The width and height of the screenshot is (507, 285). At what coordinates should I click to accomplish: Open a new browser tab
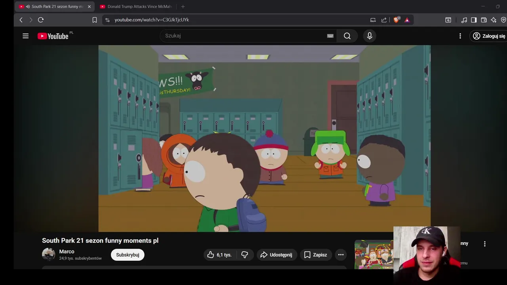coord(183,6)
